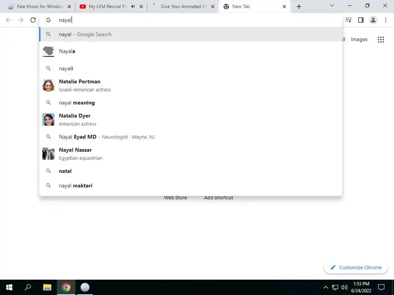Click the Pale Moon taskbar icon
This screenshot has height=295, width=394.
coord(85,287)
